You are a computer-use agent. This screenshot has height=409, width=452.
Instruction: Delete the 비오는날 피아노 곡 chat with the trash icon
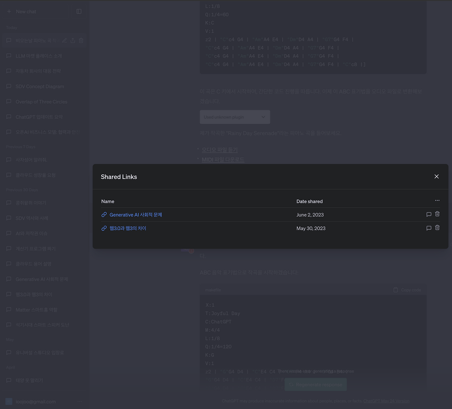tap(81, 41)
